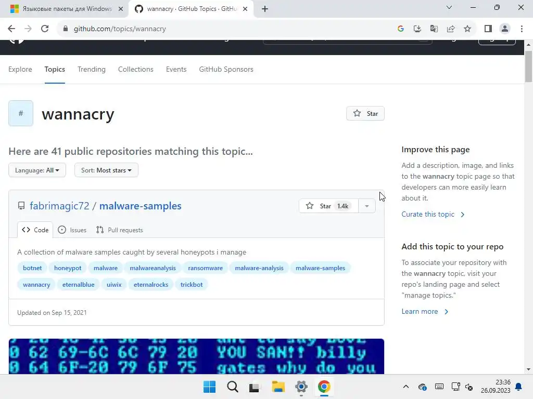Follow the Curate this topic link
533x399 pixels.
(433, 214)
